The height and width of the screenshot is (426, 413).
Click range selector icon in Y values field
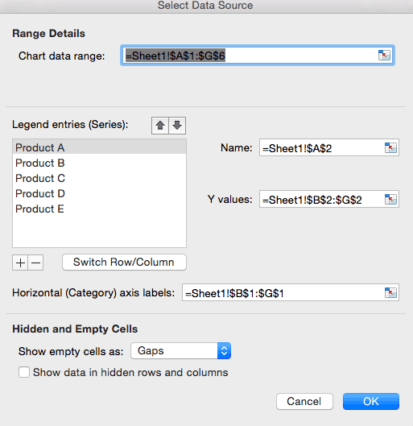pyautogui.click(x=390, y=200)
